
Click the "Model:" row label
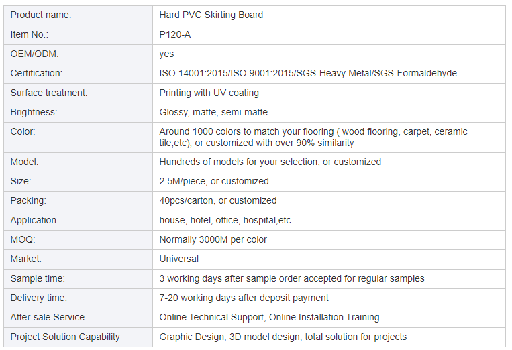(x=25, y=162)
